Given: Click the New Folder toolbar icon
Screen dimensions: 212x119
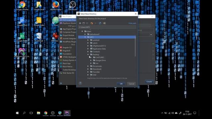Looking at the screenshot, I should [x=92, y=23].
